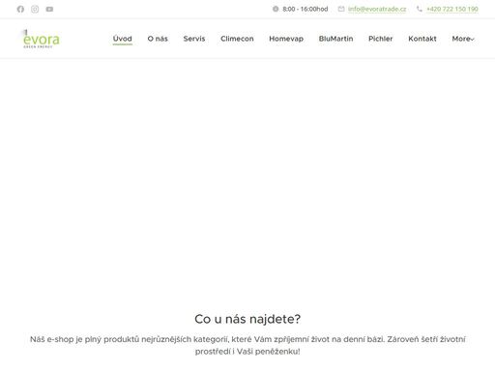Call the +420 722 150 190 link
495x371 pixels.
coord(452,9)
